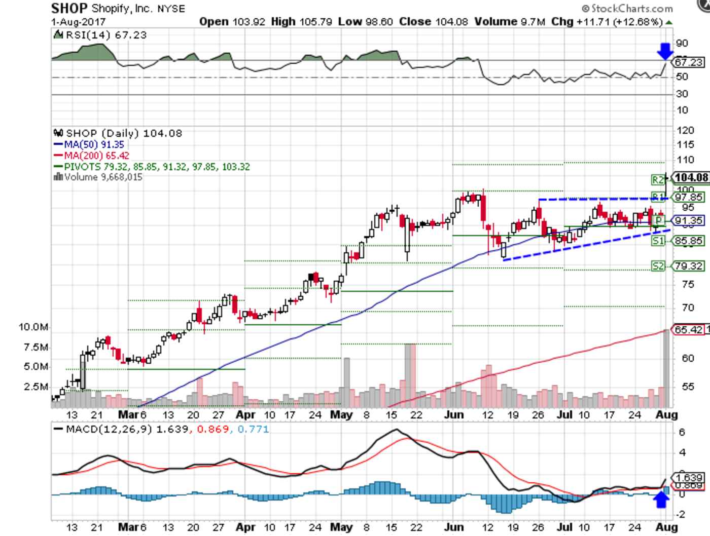Click the MACD(12,26,9) 1.639 legend label

point(128,429)
